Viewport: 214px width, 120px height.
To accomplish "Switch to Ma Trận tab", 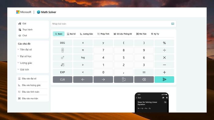I will tap(141, 34).
